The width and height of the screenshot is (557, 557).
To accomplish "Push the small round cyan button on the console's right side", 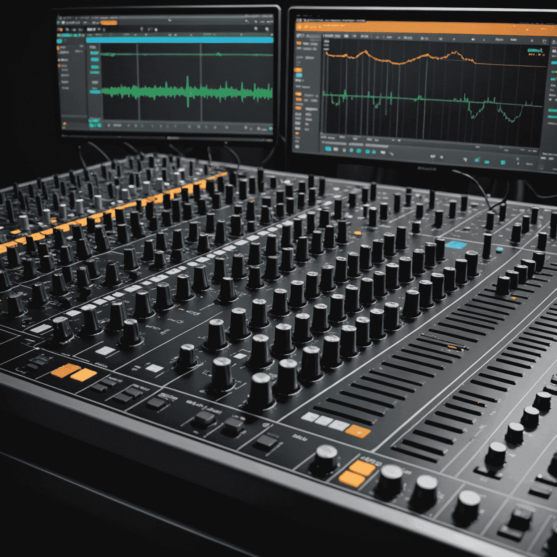I will pos(499,249).
